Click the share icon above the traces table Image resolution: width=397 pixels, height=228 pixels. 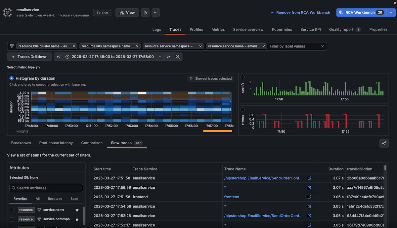click(x=384, y=143)
